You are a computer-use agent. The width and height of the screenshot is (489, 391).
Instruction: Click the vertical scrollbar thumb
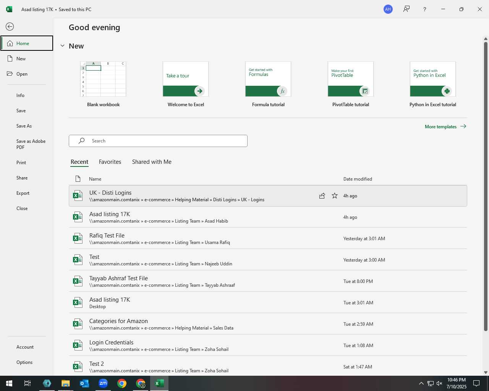point(486,186)
